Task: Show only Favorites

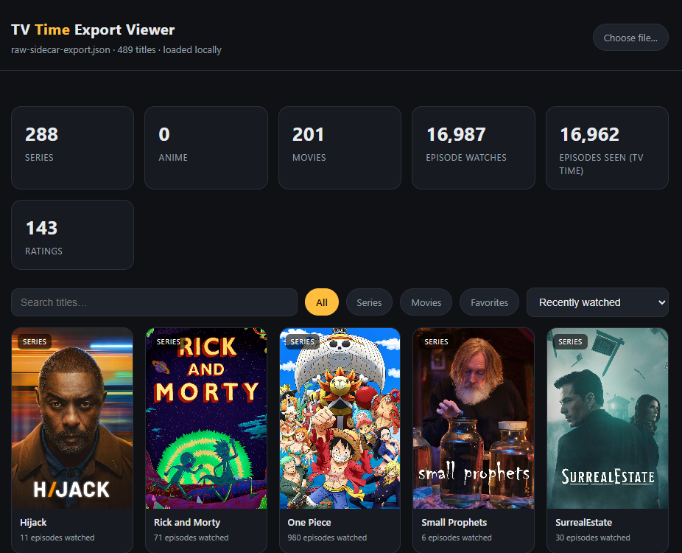Action: 489,302
